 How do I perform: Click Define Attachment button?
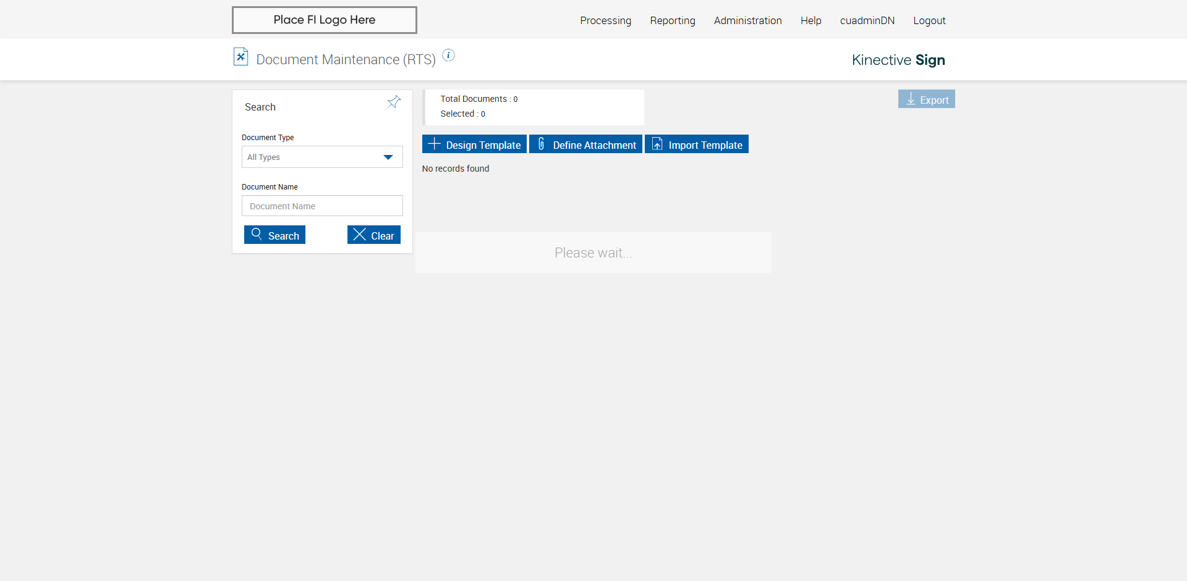pyautogui.click(x=585, y=144)
